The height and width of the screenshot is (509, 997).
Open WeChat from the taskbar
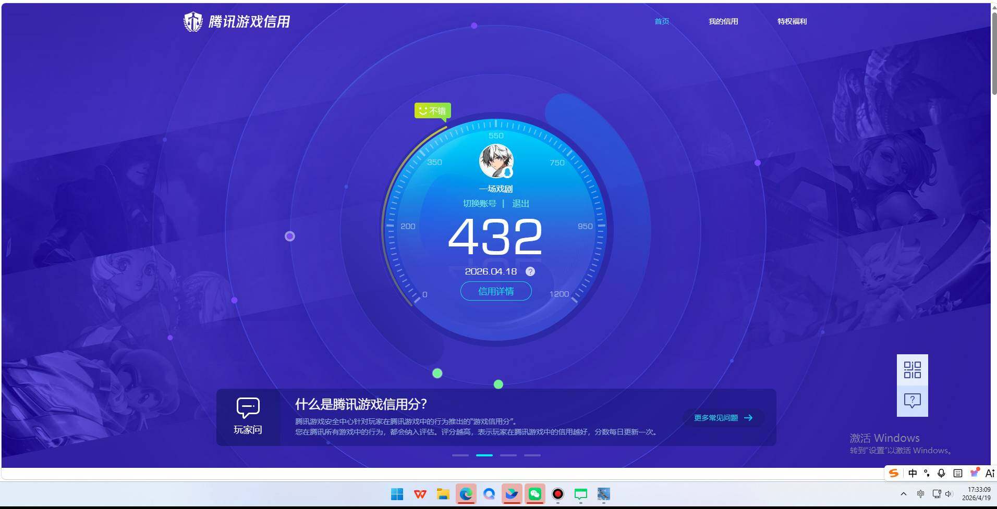pyautogui.click(x=534, y=494)
